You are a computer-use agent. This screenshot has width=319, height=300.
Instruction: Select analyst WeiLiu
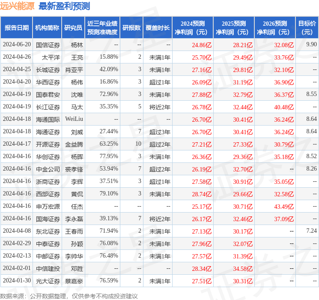74,119
